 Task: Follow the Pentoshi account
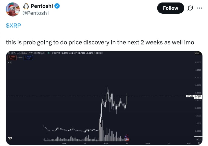click(170, 8)
